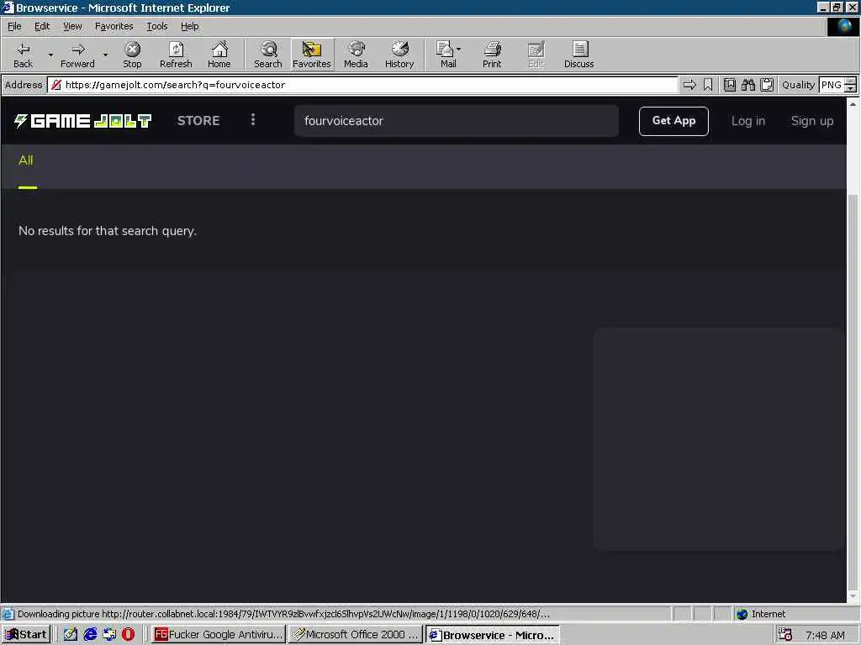Refresh the current page
This screenshot has height=645, width=861.
click(176, 55)
